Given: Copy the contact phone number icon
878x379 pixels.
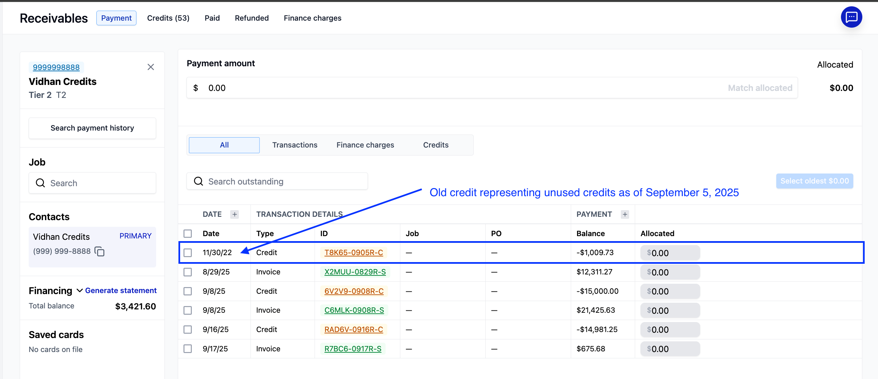Looking at the screenshot, I should pyautogui.click(x=99, y=251).
